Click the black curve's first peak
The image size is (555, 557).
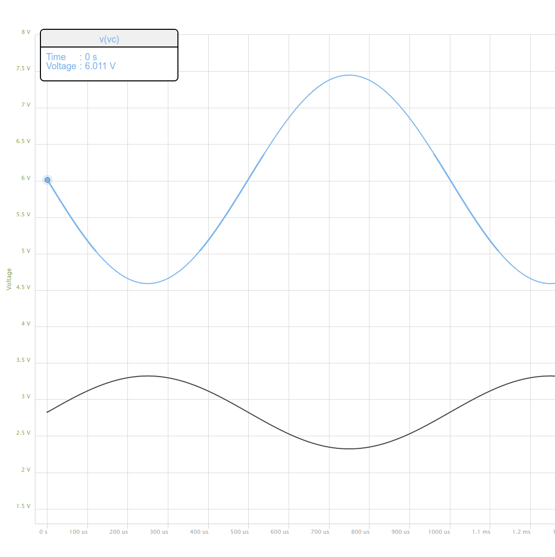coord(148,376)
